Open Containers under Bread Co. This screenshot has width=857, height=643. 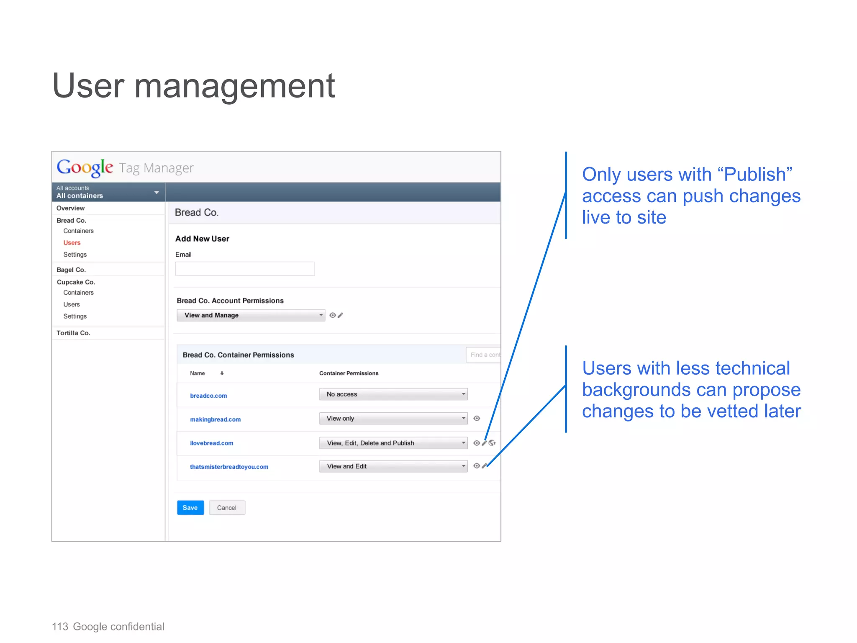[x=78, y=231]
